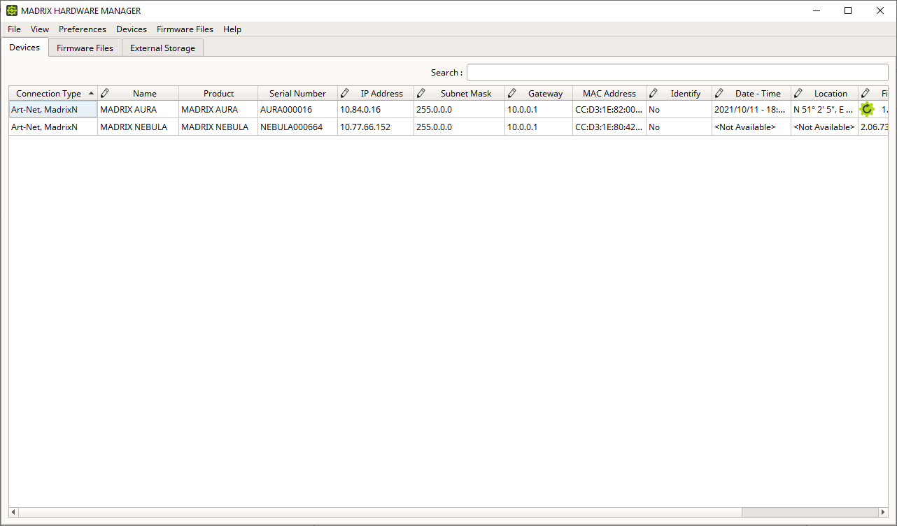Screen dimensions: 897x526
Task: Select the NEBULA firmware cell 2.06.73
Action: point(874,127)
